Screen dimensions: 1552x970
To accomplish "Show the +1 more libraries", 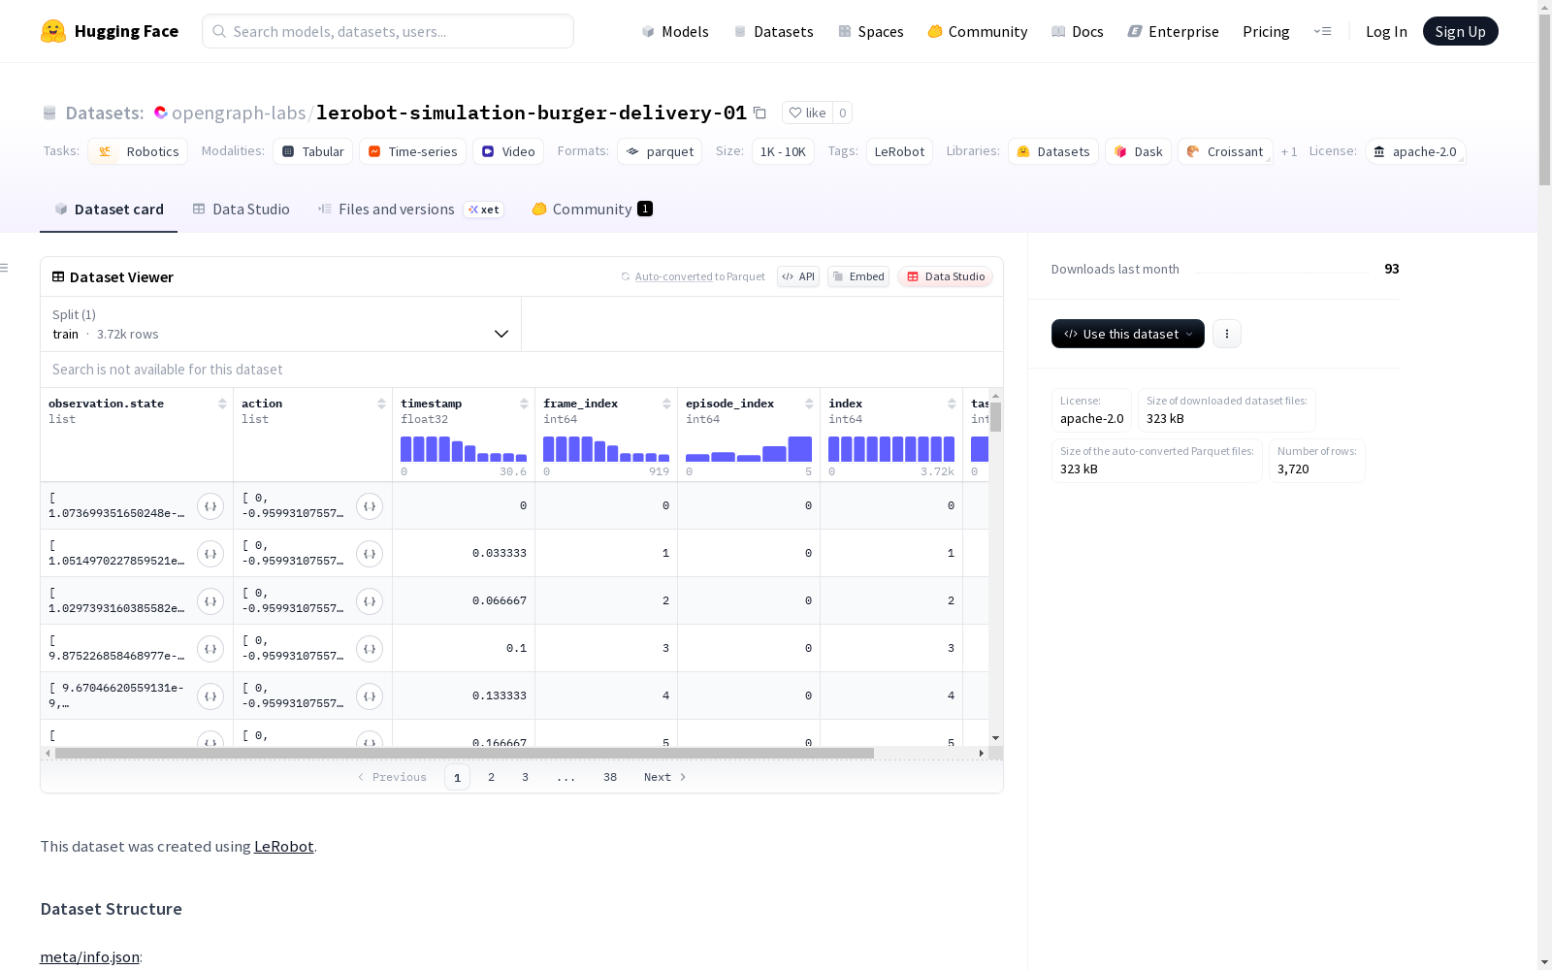I will pyautogui.click(x=1289, y=151).
